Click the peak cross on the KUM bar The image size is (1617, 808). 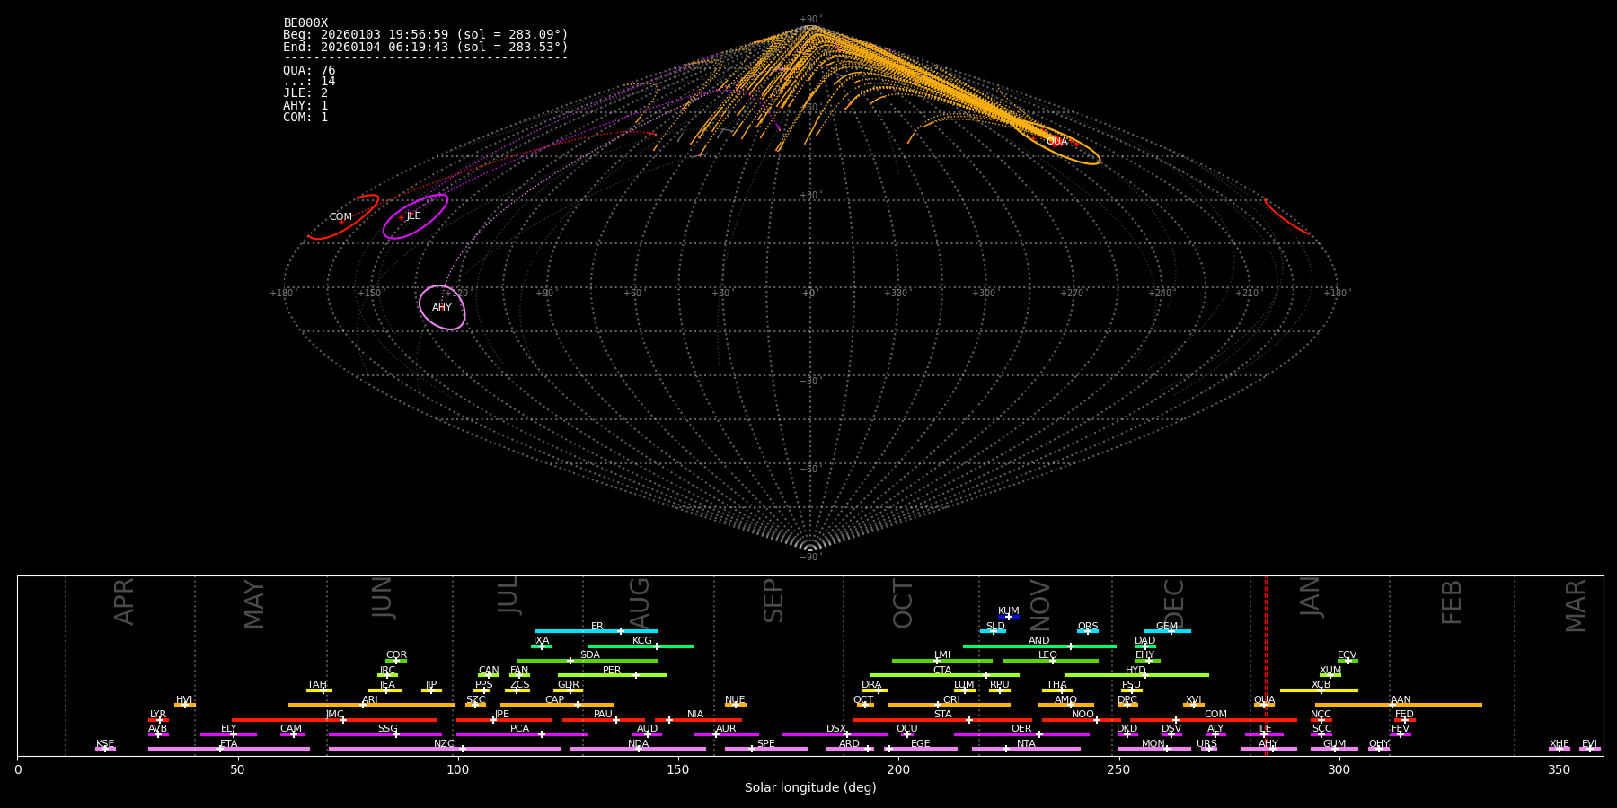pos(1009,617)
